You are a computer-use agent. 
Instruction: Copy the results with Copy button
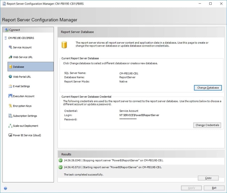pos(208,178)
